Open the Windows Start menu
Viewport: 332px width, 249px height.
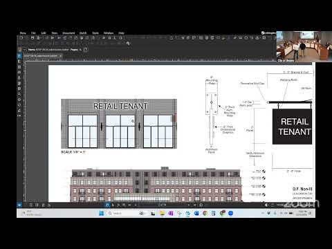tap(101, 213)
